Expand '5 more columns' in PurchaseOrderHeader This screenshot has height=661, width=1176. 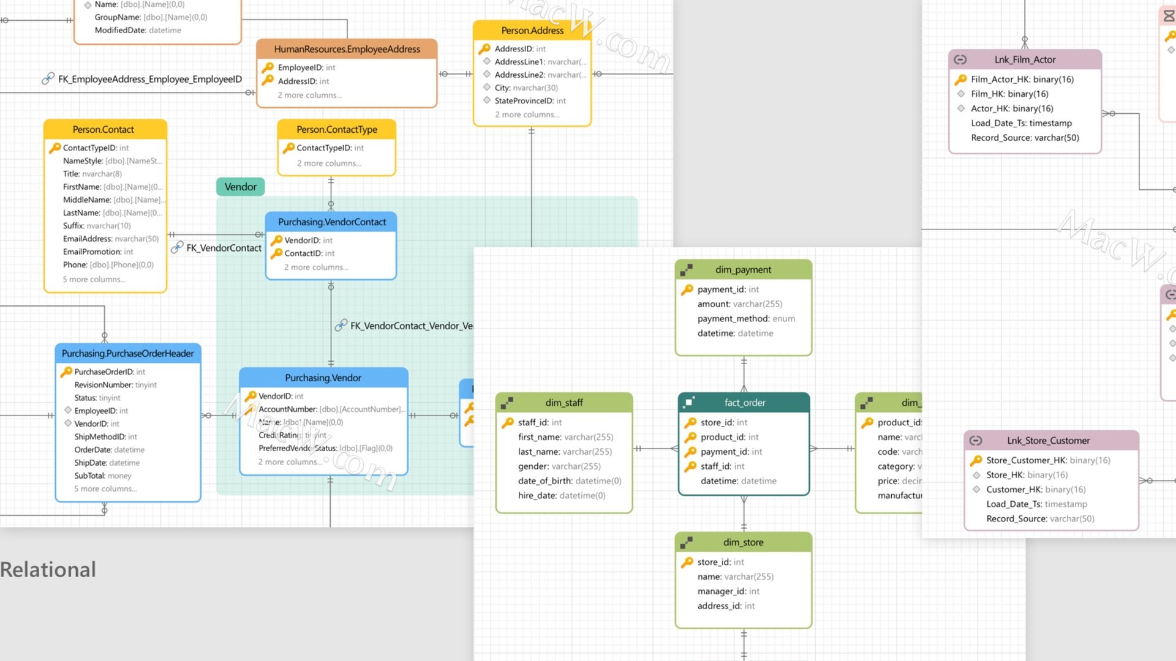(x=106, y=488)
